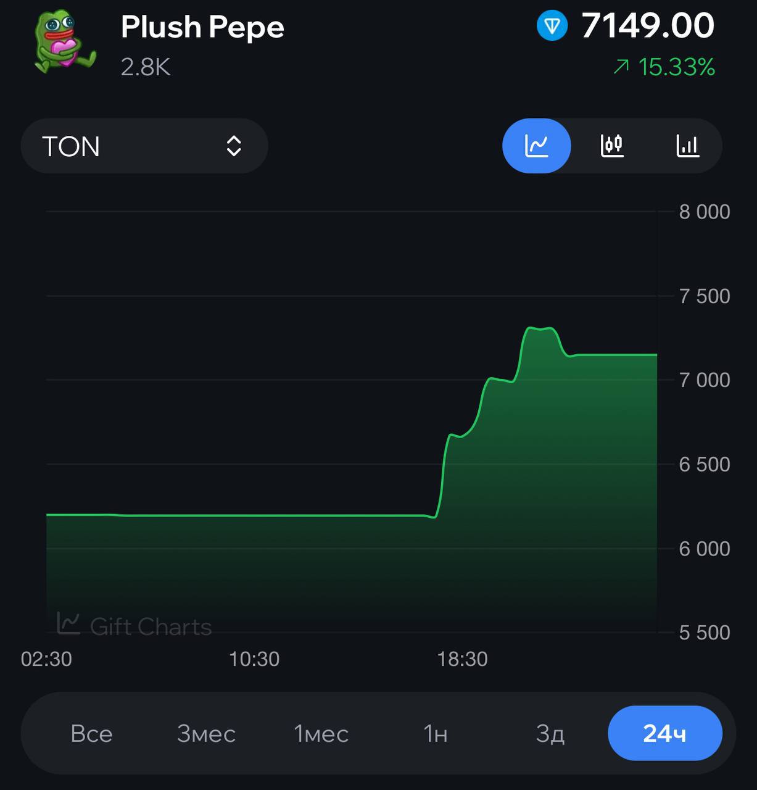Select the line chart view icon

(536, 146)
